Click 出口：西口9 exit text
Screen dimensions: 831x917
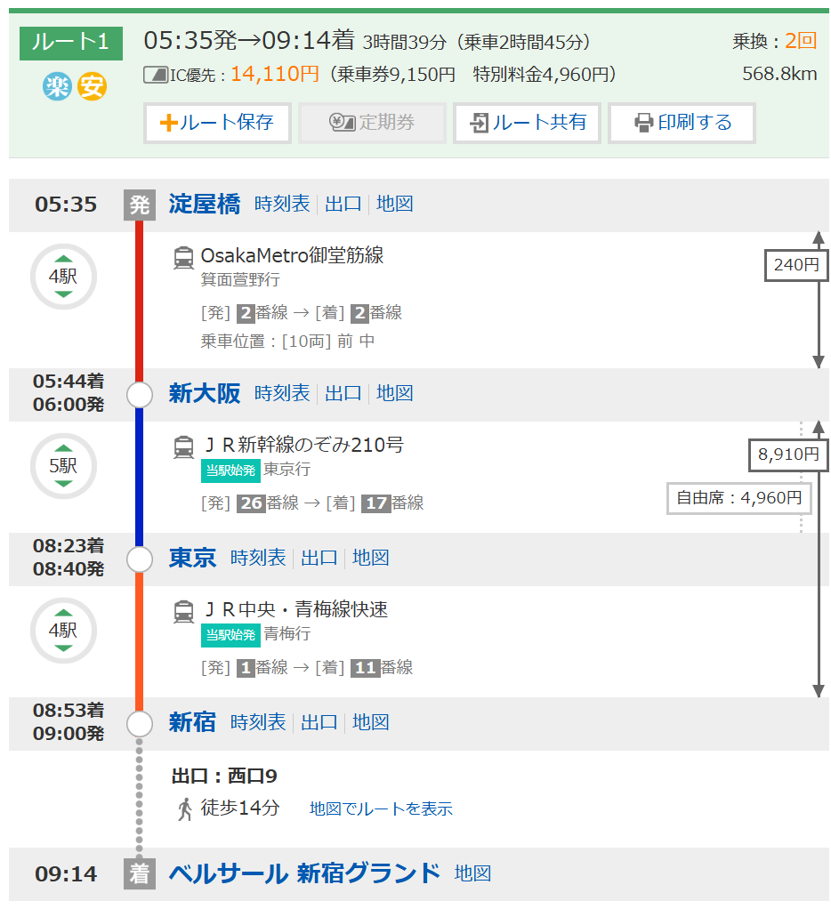tap(224, 776)
